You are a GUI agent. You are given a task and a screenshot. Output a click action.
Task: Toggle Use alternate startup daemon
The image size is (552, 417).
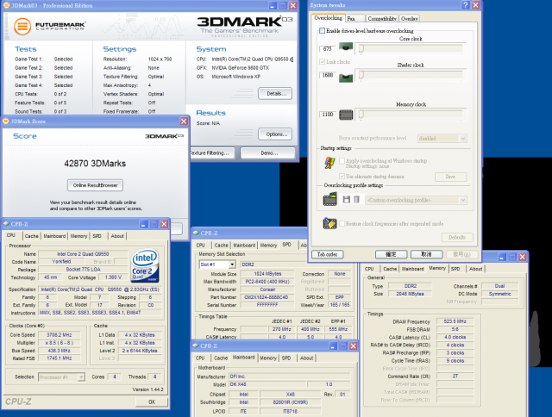click(x=342, y=176)
